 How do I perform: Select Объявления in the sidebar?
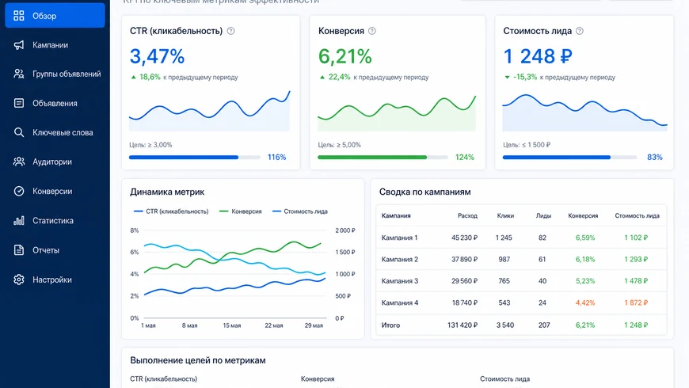55,103
